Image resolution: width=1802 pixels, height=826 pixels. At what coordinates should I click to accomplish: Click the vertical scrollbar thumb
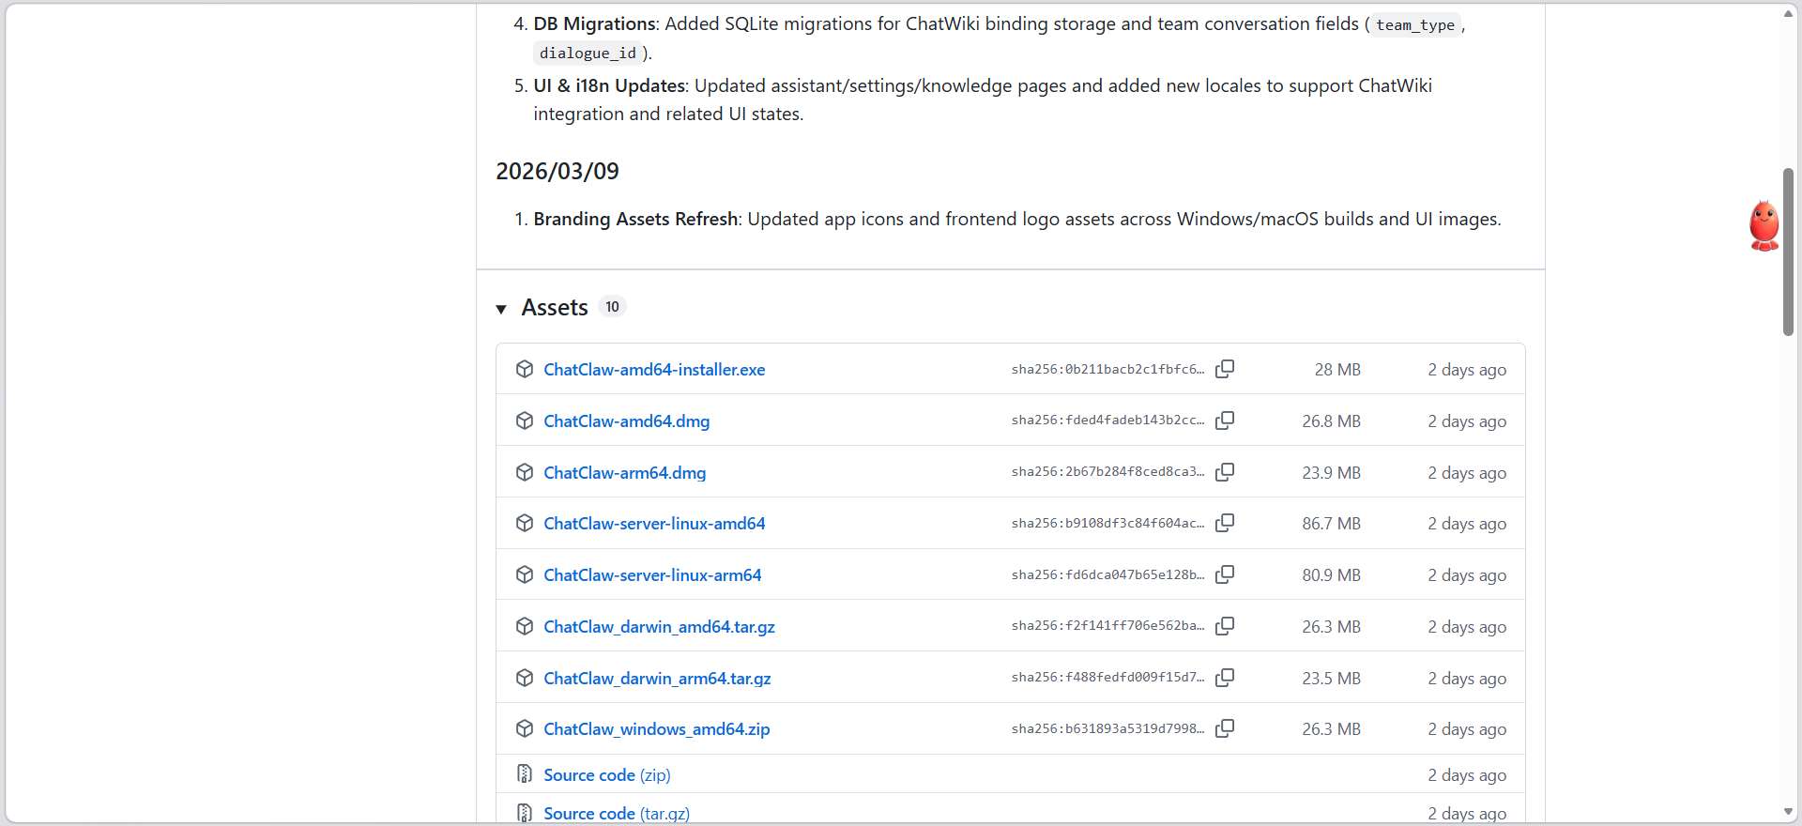pyautogui.click(x=1788, y=252)
